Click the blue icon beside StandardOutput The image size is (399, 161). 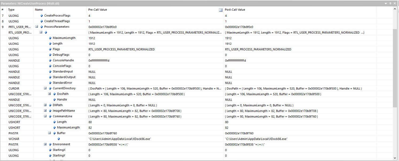50,77
